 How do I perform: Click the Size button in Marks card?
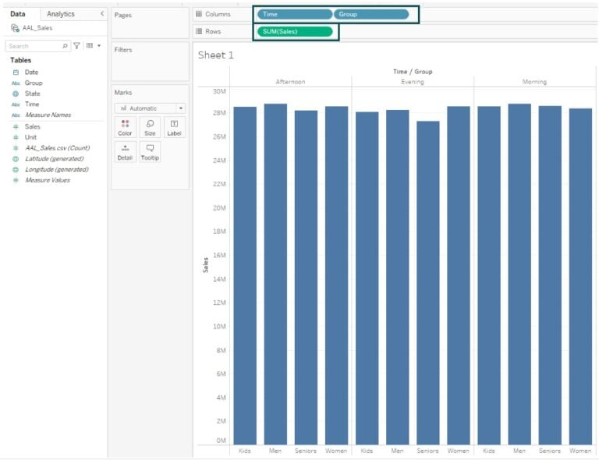click(150, 127)
